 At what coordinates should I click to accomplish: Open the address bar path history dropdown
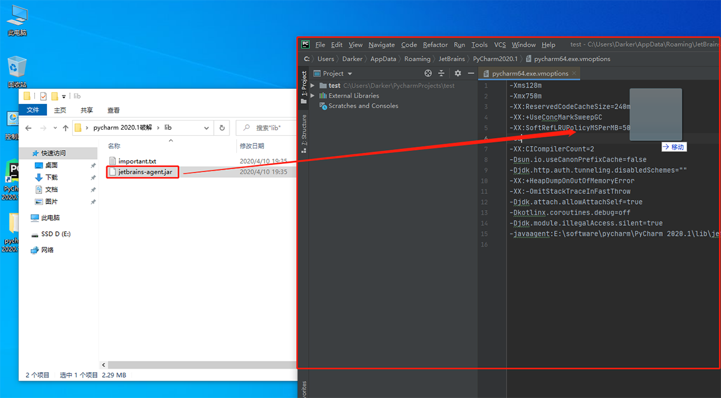[207, 128]
